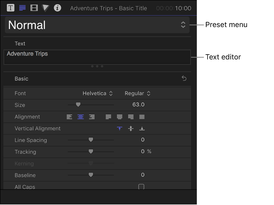
Task: Toggle top vertical alignment
Action: pyautogui.click(x=120, y=128)
